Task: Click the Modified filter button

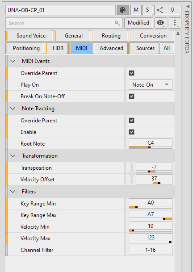Action: [138, 23]
